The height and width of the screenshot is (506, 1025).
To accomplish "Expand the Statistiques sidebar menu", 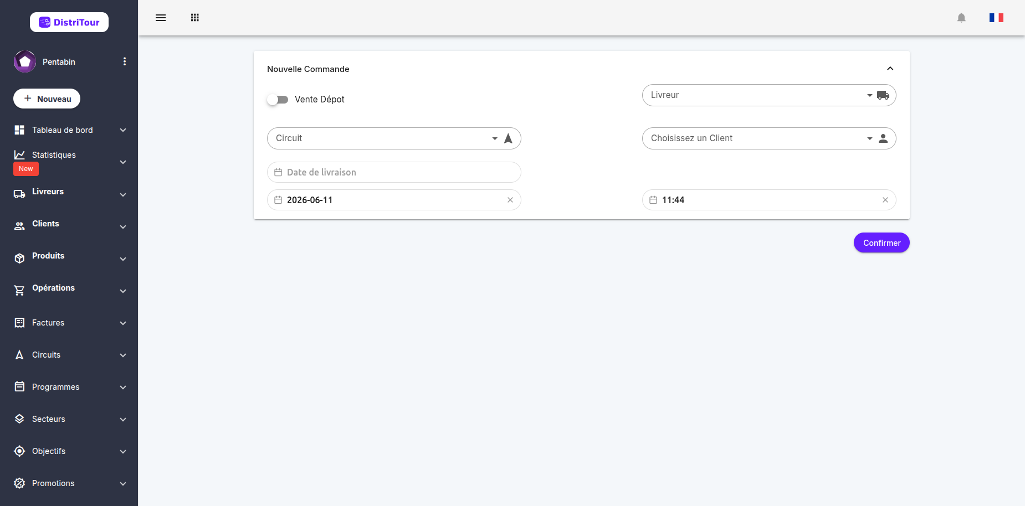I will [x=69, y=162].
